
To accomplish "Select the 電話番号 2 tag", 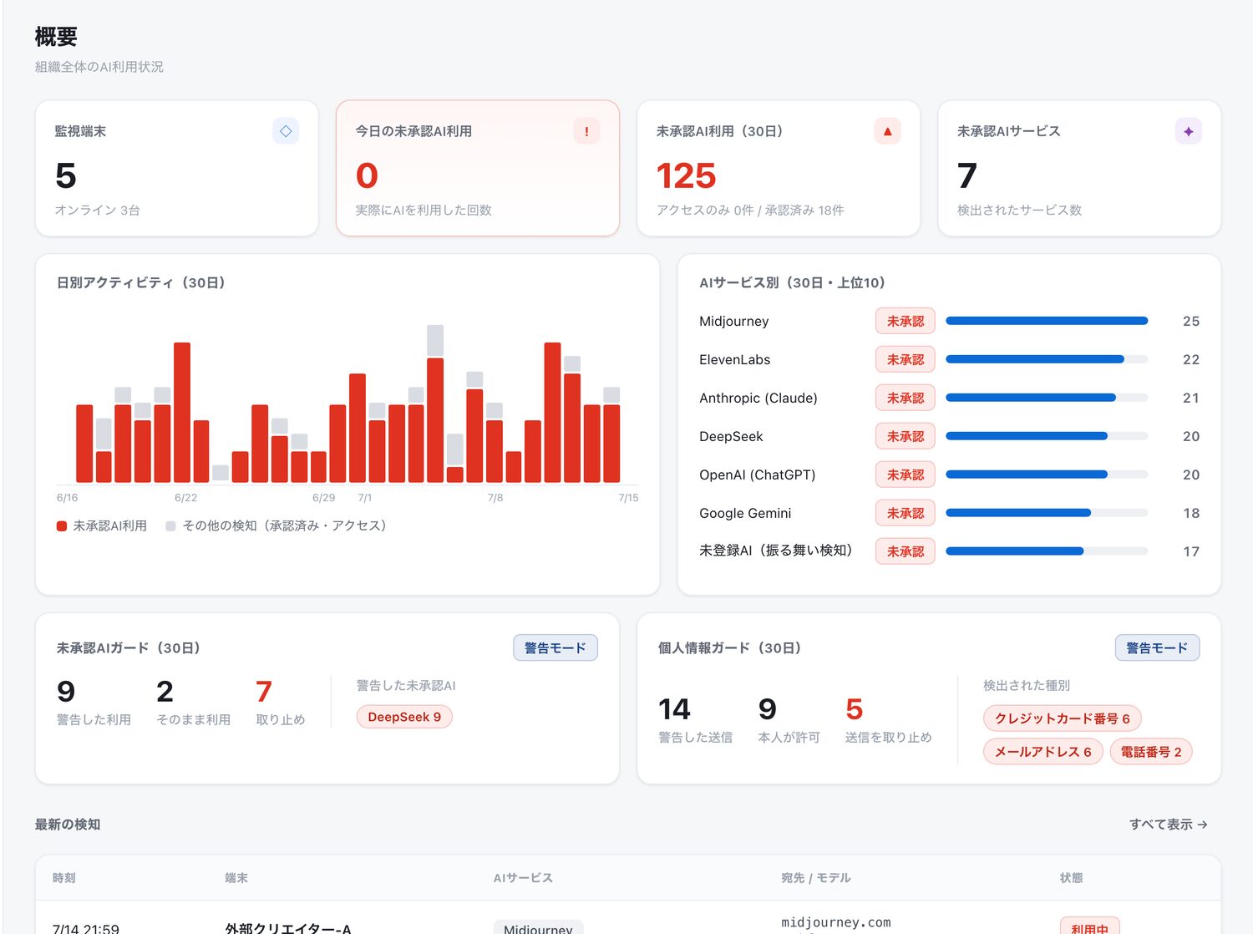I will (1151, 752).
